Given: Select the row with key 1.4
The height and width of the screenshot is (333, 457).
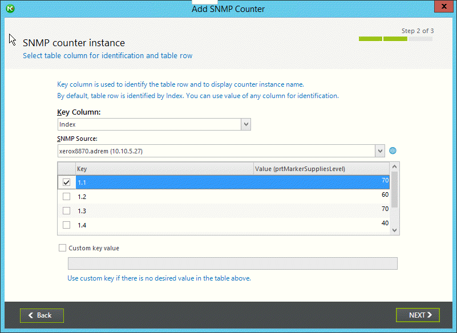Looking at the screenshot, I should [224, 225].
